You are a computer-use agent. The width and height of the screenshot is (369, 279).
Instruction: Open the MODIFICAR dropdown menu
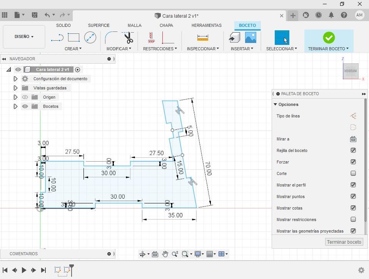(119, 49)
